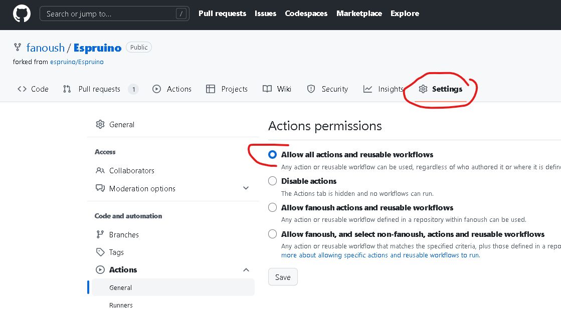The width and height of the screenshot is (561, 311).
Task: Click the Settings tab gear icon
Action: [x=423, y=89]
